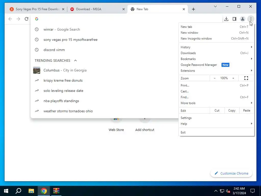Click the browser forward arrow

18,19
